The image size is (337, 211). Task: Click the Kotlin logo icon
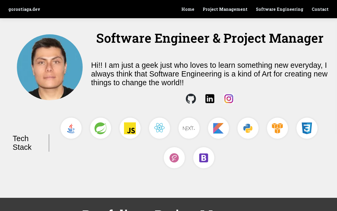pos(219,128)
